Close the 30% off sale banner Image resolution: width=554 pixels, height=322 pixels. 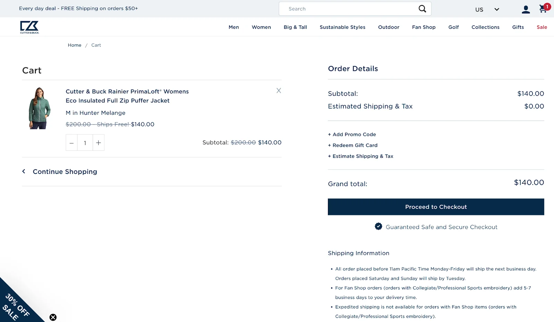pos(53,317)
